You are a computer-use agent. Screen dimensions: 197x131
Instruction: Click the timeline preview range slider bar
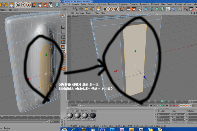(108, 106)
